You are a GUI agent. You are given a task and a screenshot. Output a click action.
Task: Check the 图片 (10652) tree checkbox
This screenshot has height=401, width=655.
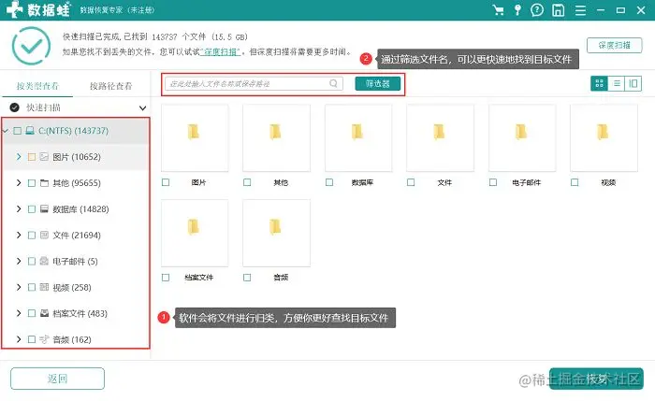pos(31,157)
